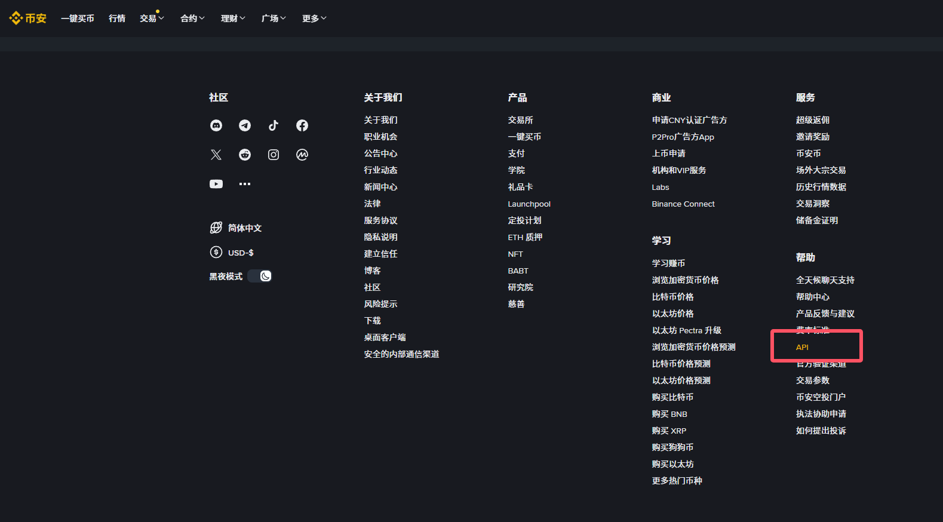Open the 上币申请 link
Viewport: 943px width, 522px height.
click(x=669, y=153)
